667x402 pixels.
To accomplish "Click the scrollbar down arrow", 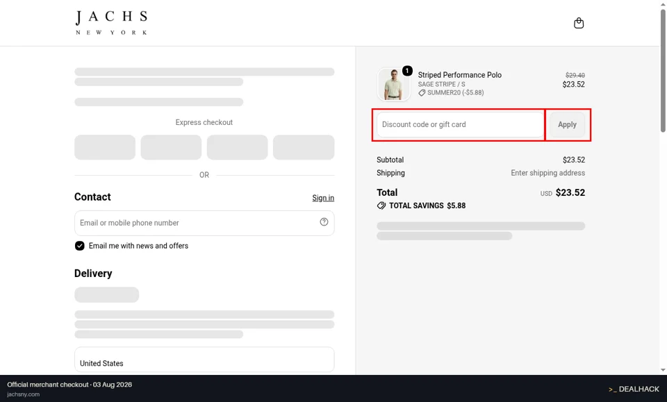I will tap(663, 370).
